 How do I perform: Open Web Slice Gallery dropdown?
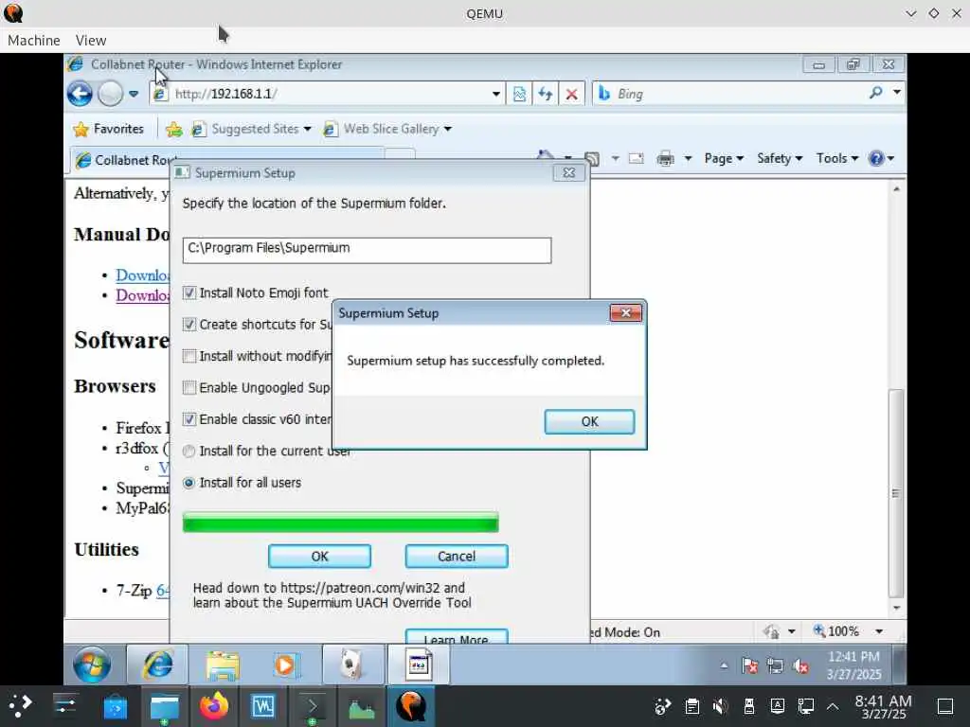point(387,129)
